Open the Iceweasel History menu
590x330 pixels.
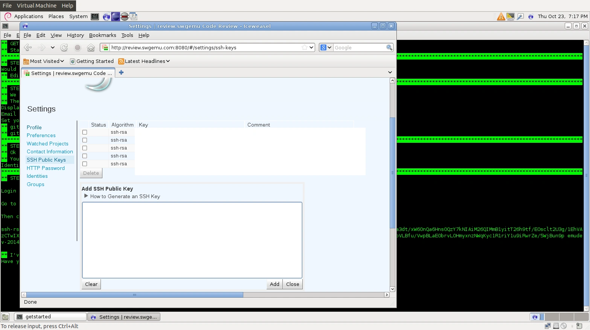pyautogui.click(x=75, y=35)
